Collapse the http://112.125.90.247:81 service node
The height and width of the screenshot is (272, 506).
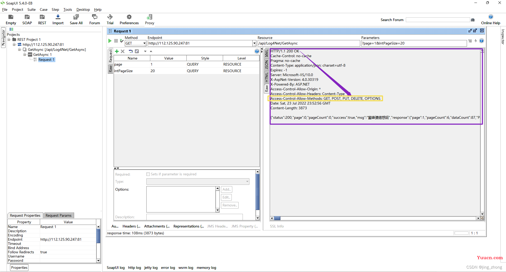[x=14, y=44]
